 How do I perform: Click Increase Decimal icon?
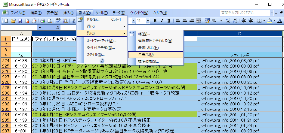pyautogui.click(x=228, y=21)
